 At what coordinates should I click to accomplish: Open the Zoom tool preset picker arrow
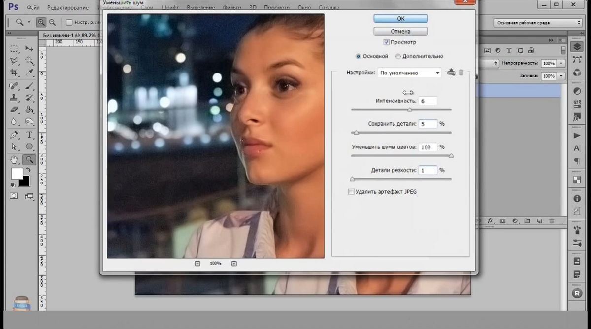[x=29, y=22]
